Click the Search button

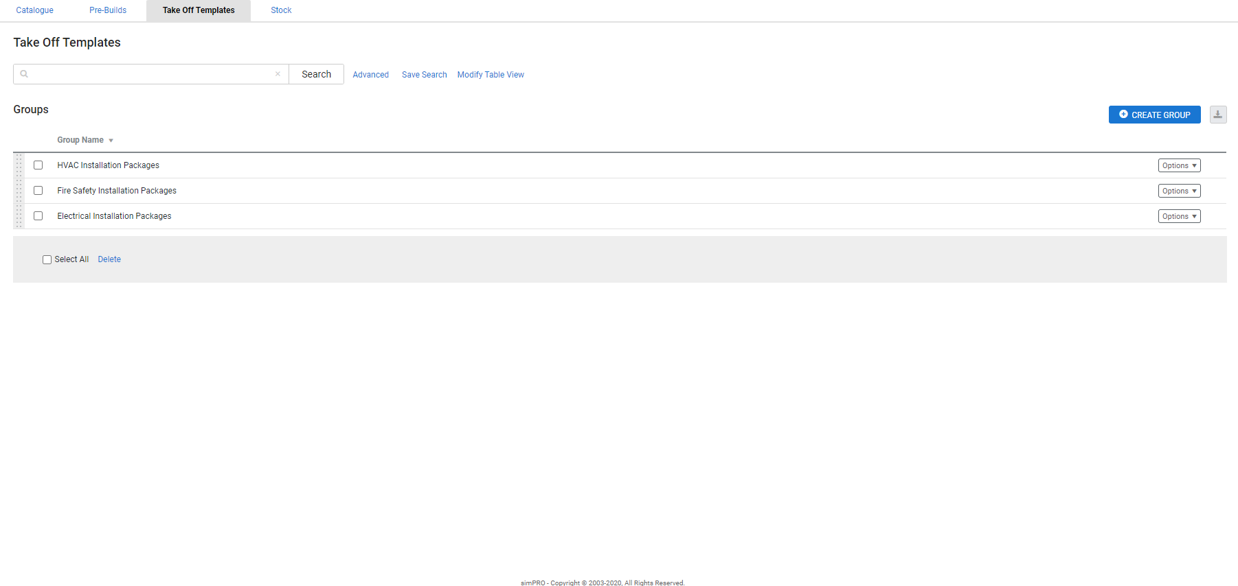(x=316, y=74)
